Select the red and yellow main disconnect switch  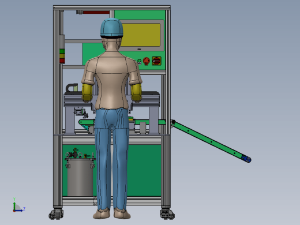tap(156, 61)
